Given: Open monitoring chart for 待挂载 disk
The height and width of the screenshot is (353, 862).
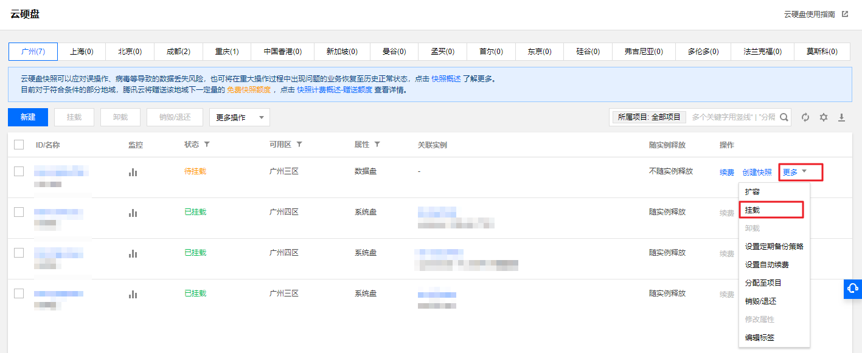Looking at the screenshot, I should coord(133,172).
